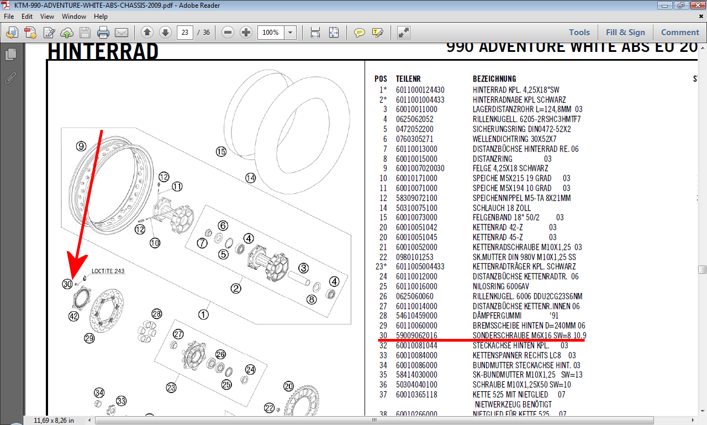Go to next page with down arrow
This screenshot has width=707, height=425.
pyautogui.click(x=165, y=33)
